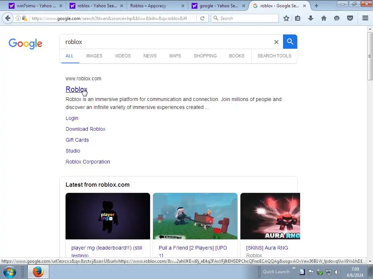The height and width of the screenshot is (279, 373).
Task: Select the ALL search tab
Action: (70, 56)
